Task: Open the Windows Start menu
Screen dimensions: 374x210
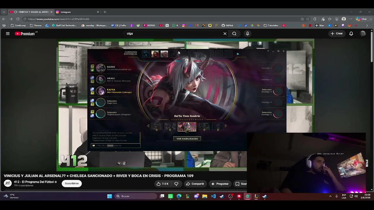Action: (110, 196)
